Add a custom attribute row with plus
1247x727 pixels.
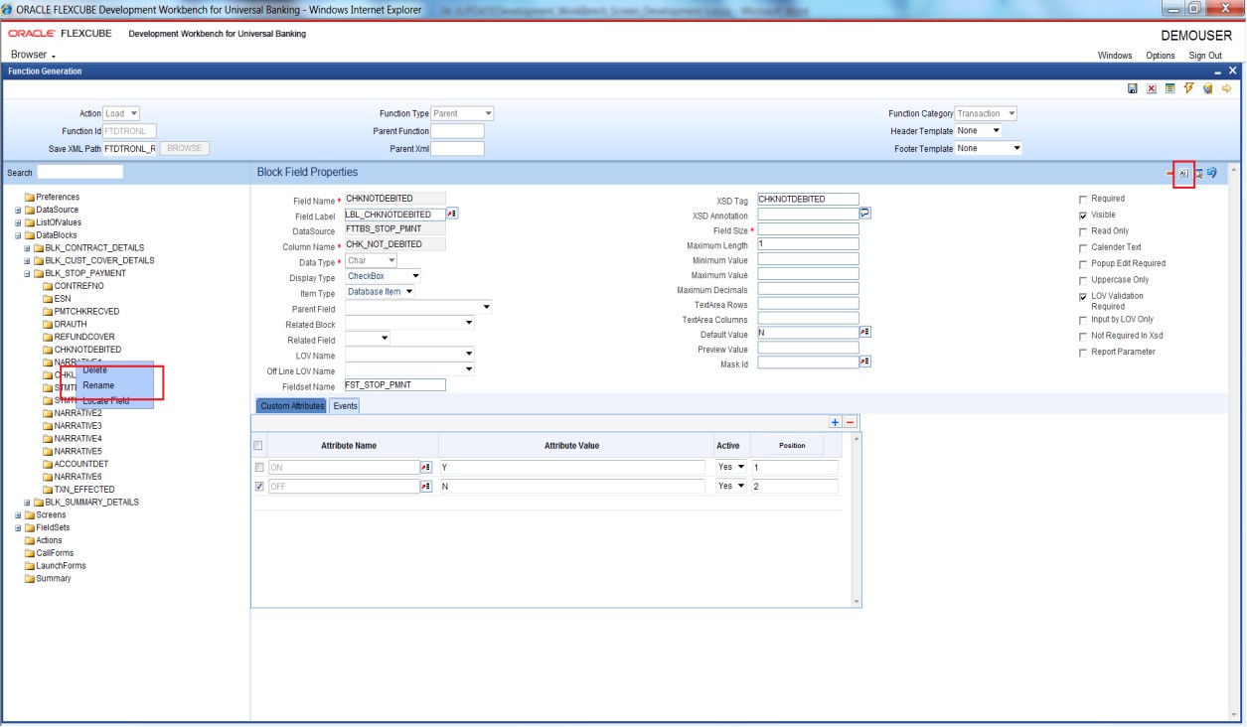coord(835,422)
